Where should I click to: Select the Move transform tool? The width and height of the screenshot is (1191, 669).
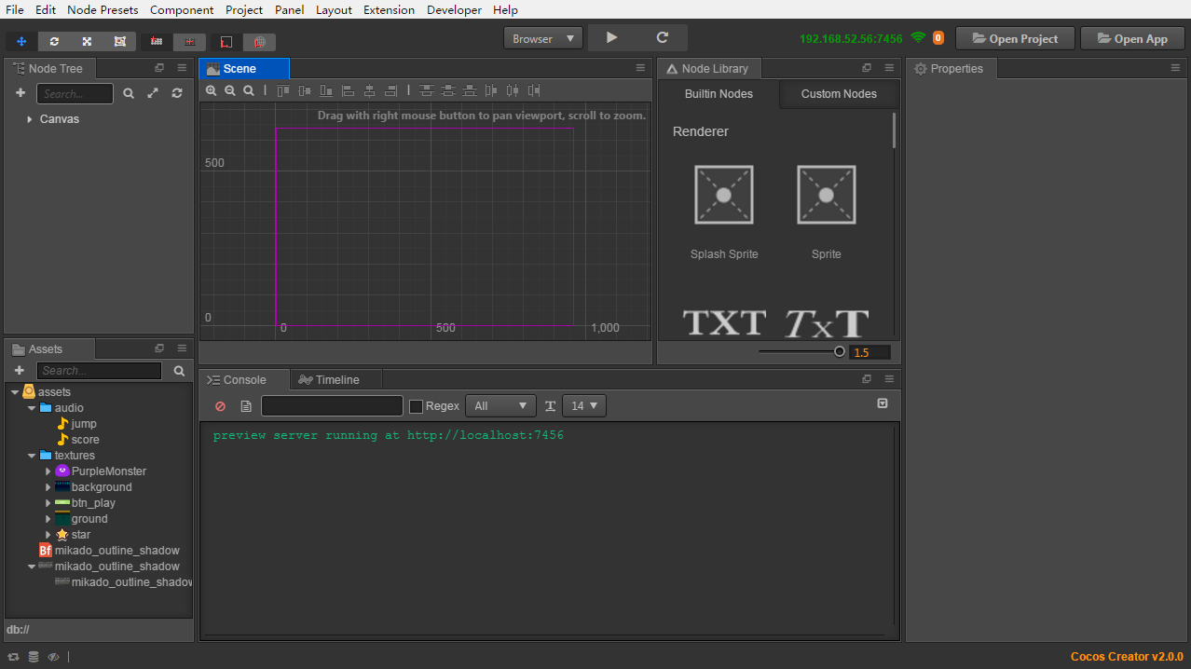tap(21, 42)
